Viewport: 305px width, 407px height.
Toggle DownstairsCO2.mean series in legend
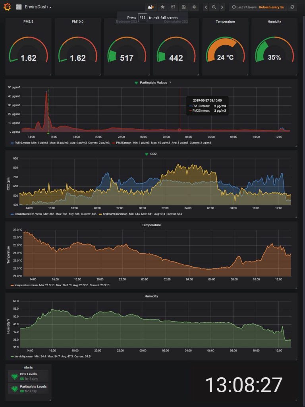point(28,214)
